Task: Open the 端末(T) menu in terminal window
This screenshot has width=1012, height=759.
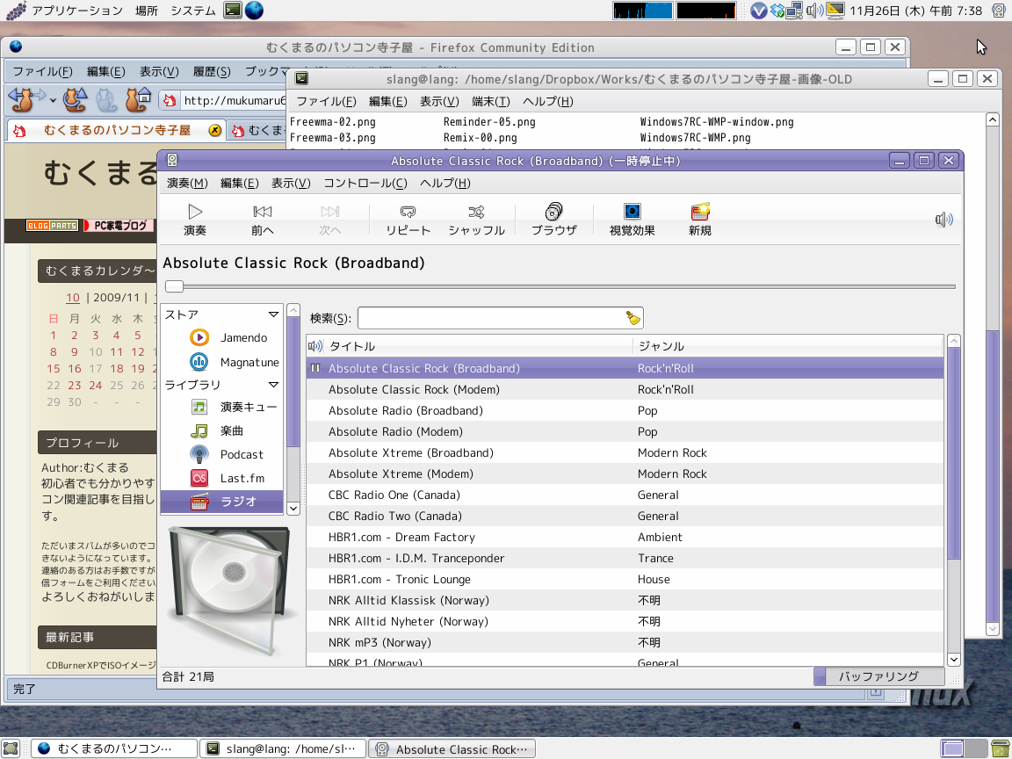Action: pyautogui.click(x=490, y=101)
